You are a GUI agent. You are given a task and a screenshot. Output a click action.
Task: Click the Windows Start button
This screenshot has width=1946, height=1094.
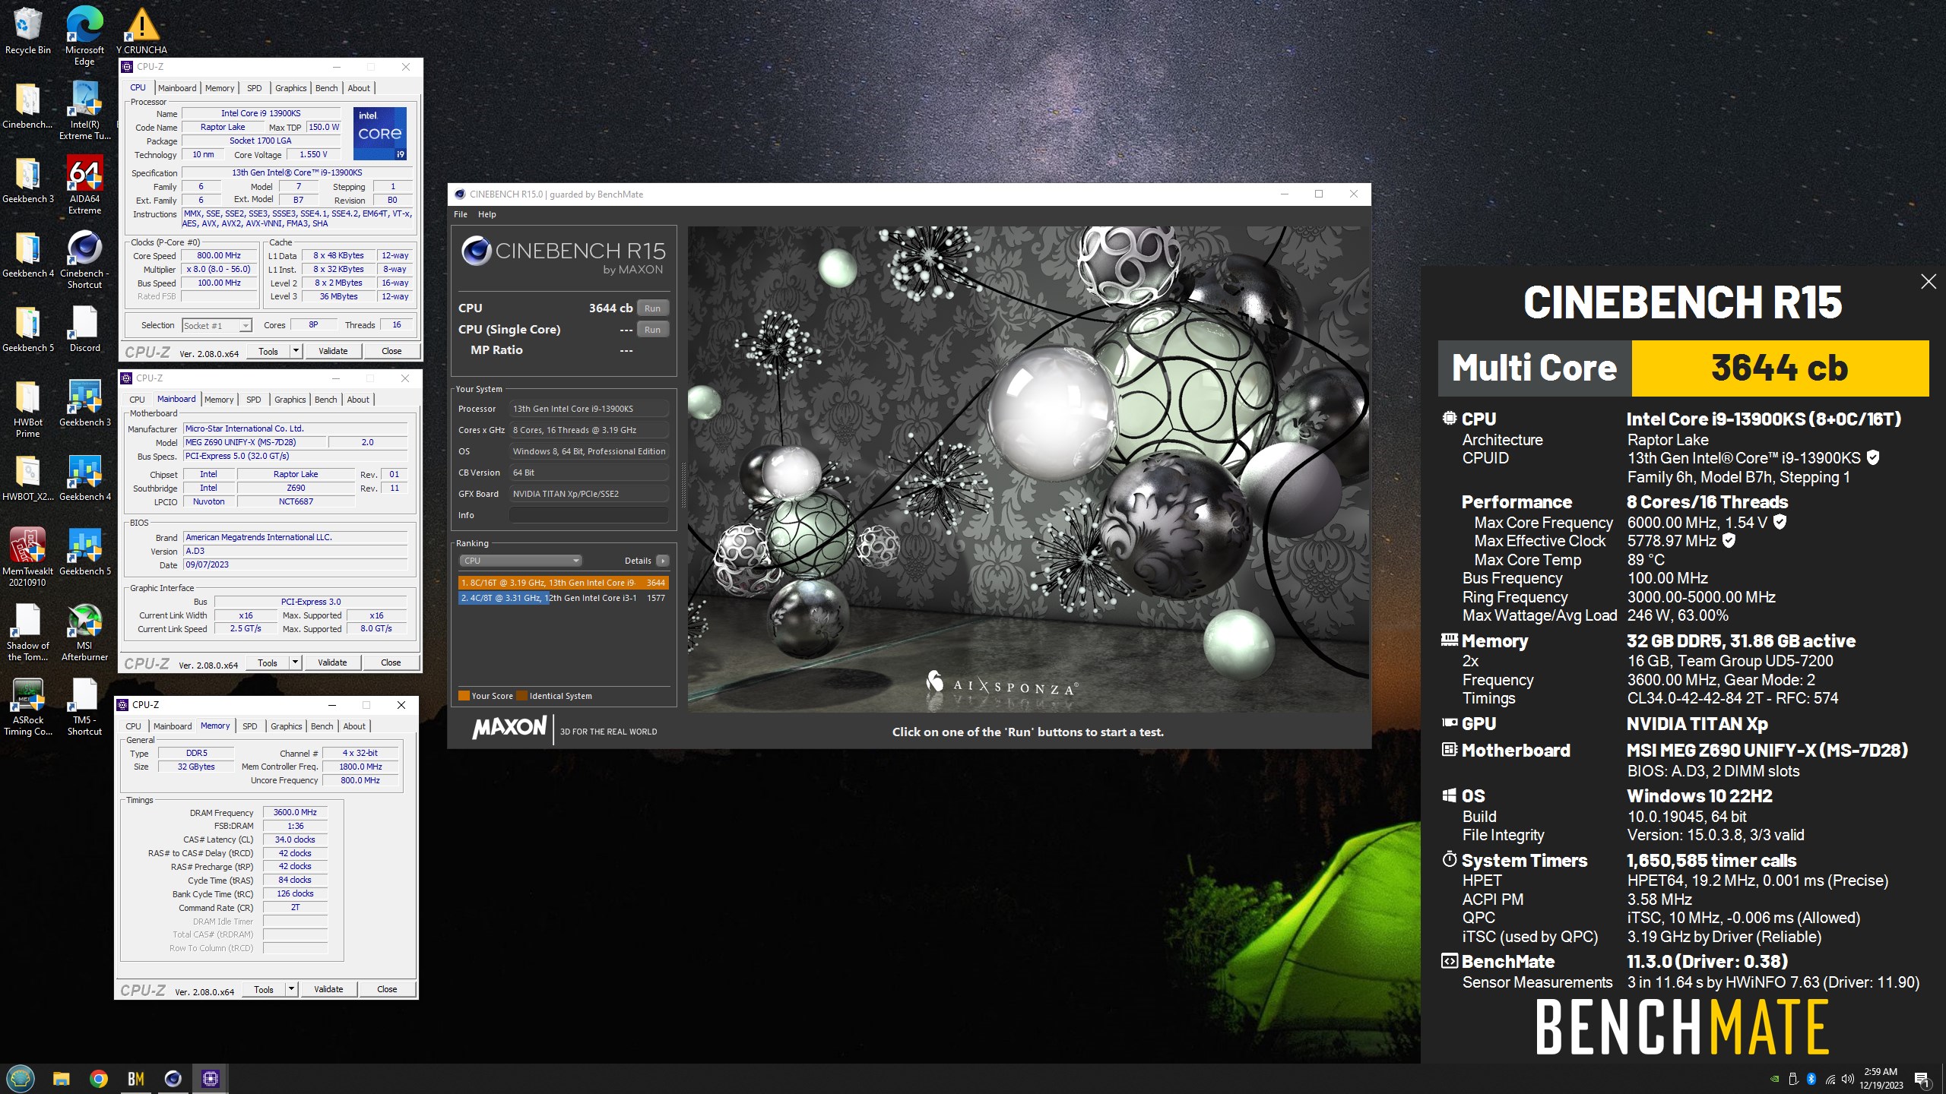pos(21,1078)
